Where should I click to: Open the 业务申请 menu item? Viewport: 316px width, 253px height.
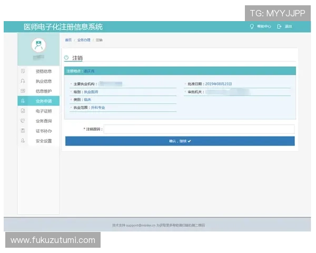44,101
